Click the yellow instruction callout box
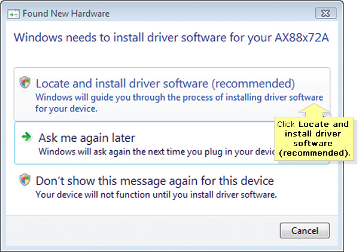 click(x=314, y=139)
